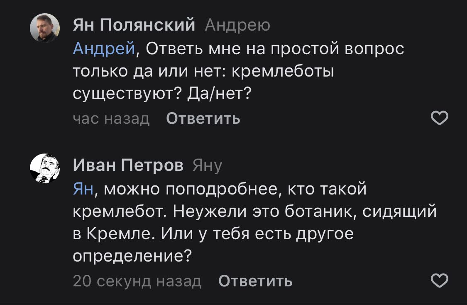Like Иван Петров's comment with the heart
The width and height of the screenshot is (467, 305).
tap(440, 281)
